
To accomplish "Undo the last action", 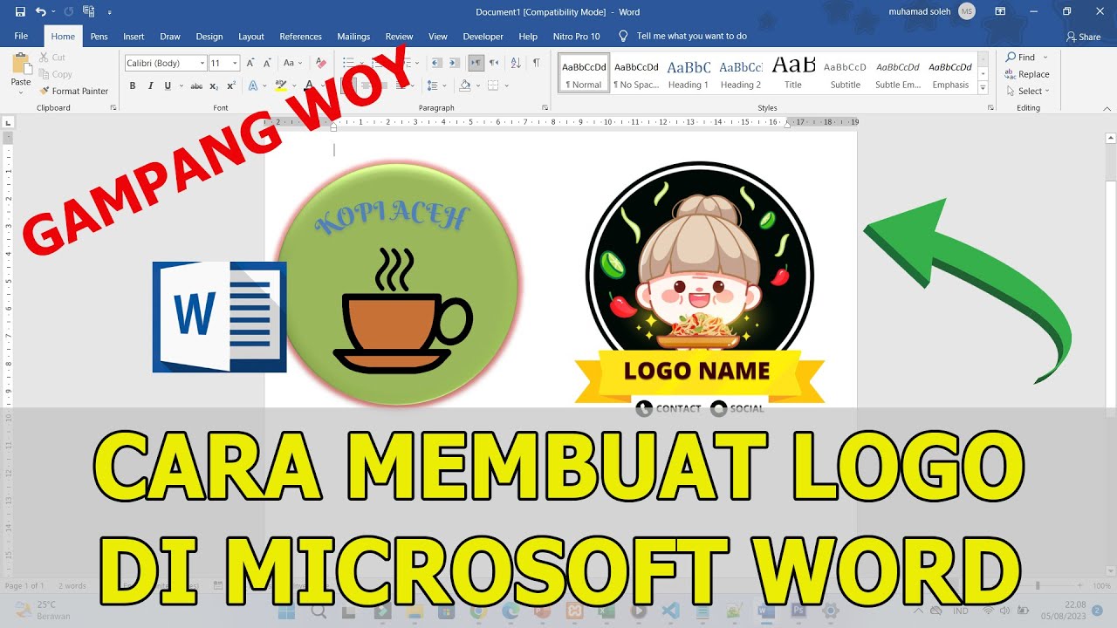I will point(40,12).
